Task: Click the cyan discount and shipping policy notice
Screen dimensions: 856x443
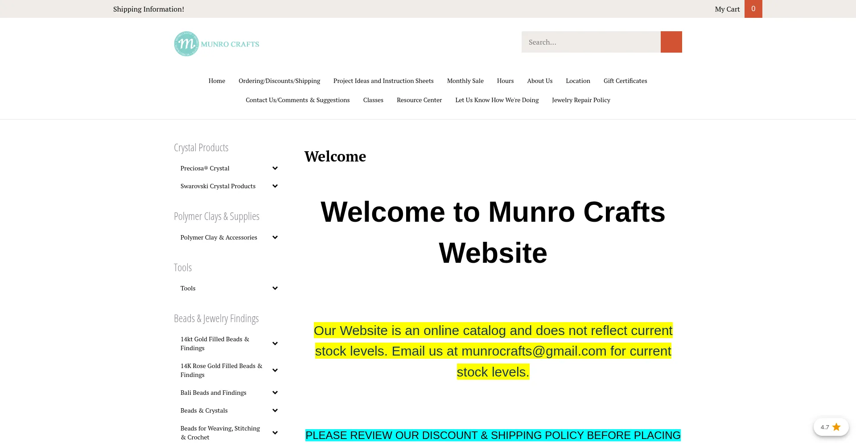Action: 493,435
